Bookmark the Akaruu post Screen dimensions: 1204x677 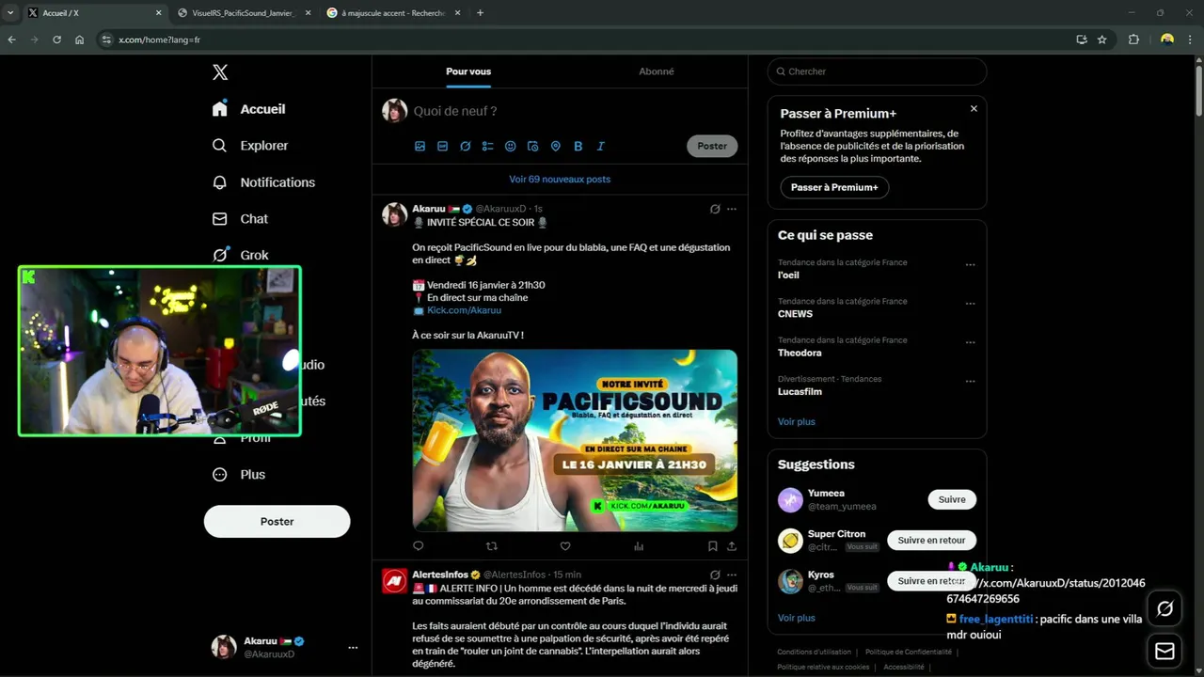pos(712,546)
